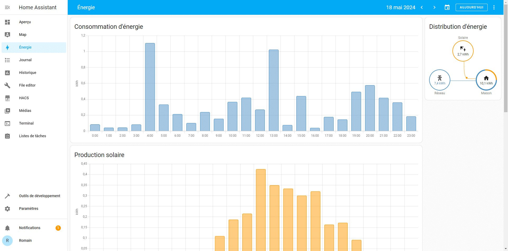This screenshot has height=251, width=508.
Task: Open the Médias player icon
Action: pyautogui.click(x=7, y=111)
